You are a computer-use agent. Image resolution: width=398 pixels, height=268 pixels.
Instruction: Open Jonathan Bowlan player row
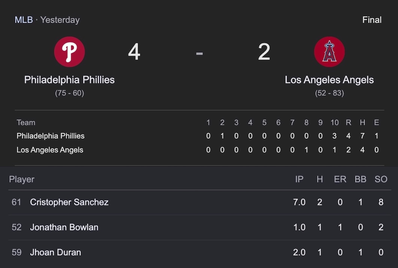click(200, 227)
